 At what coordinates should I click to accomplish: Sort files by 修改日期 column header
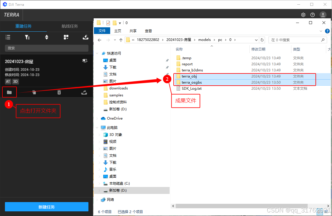pyautogui.click(x=258, y=49)
